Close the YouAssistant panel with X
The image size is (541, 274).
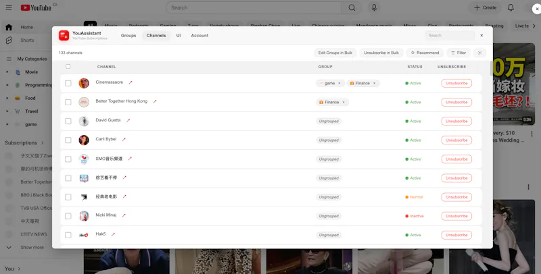tap(481, 36)
